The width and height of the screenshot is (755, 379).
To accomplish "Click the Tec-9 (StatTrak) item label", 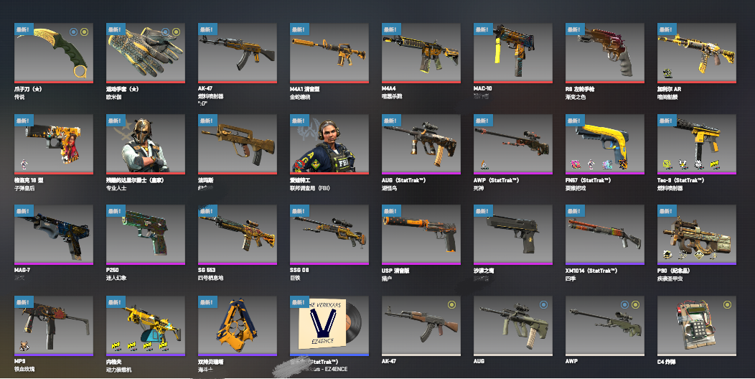I will tap(680, 180).
